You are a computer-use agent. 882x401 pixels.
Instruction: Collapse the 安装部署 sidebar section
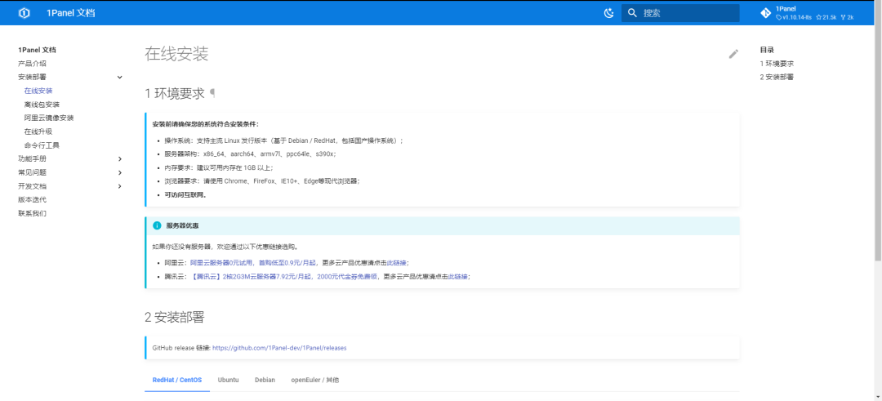[120, 78]
